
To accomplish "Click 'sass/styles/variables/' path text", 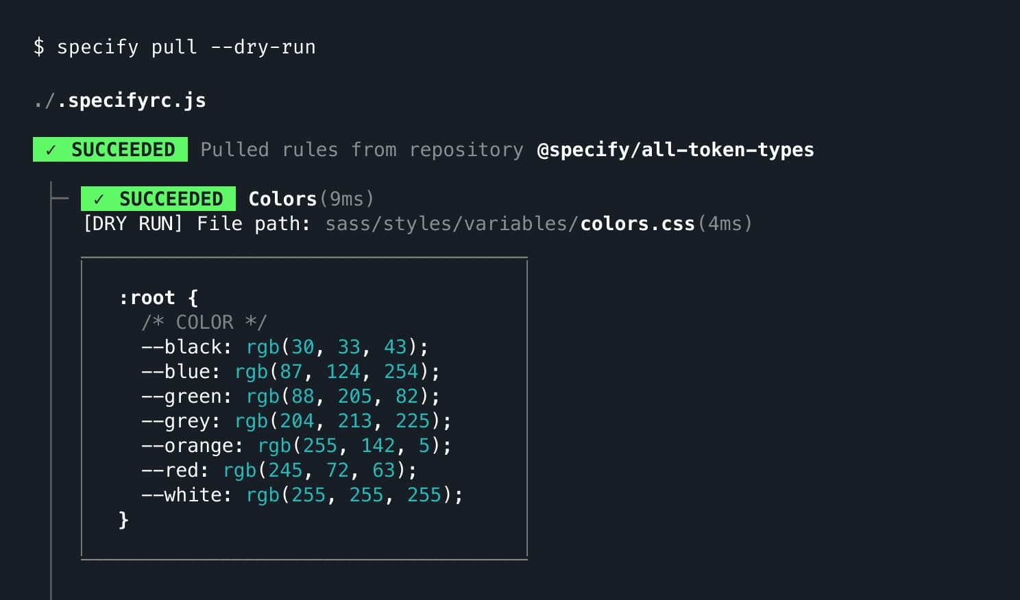I will coord(452,223).
